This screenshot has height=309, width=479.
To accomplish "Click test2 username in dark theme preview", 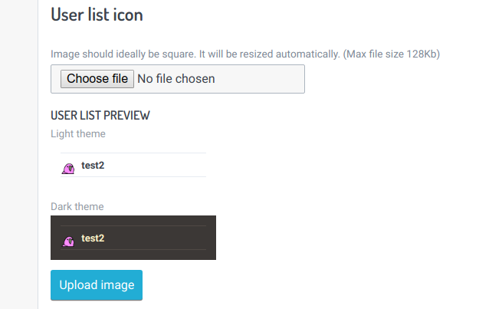I will (x=93, y=238).
